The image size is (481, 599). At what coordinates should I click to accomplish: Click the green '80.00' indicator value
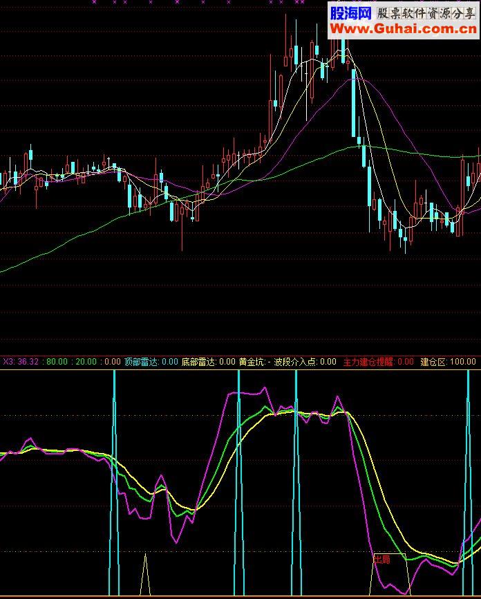[57, 361]
